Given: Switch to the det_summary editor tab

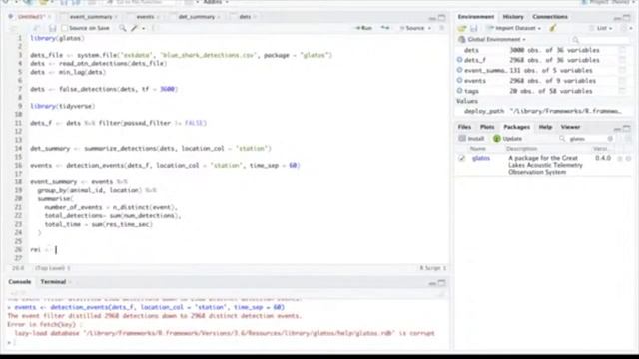Looking at the screenshot, I should [x=197, y=17].
